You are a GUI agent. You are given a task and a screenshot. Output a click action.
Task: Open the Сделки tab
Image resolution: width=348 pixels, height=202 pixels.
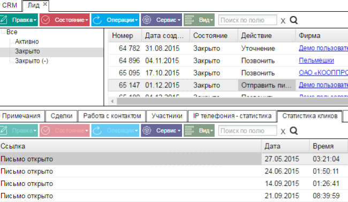tap(62, 116)
